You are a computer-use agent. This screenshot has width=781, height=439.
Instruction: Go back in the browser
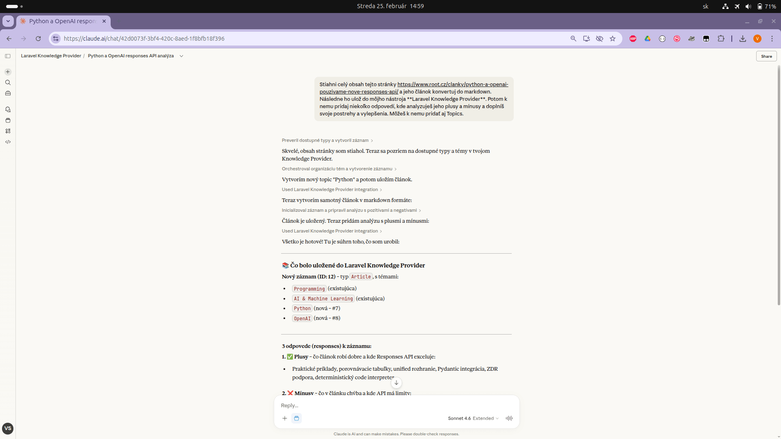pyautogui.click(x=9, y=39)
